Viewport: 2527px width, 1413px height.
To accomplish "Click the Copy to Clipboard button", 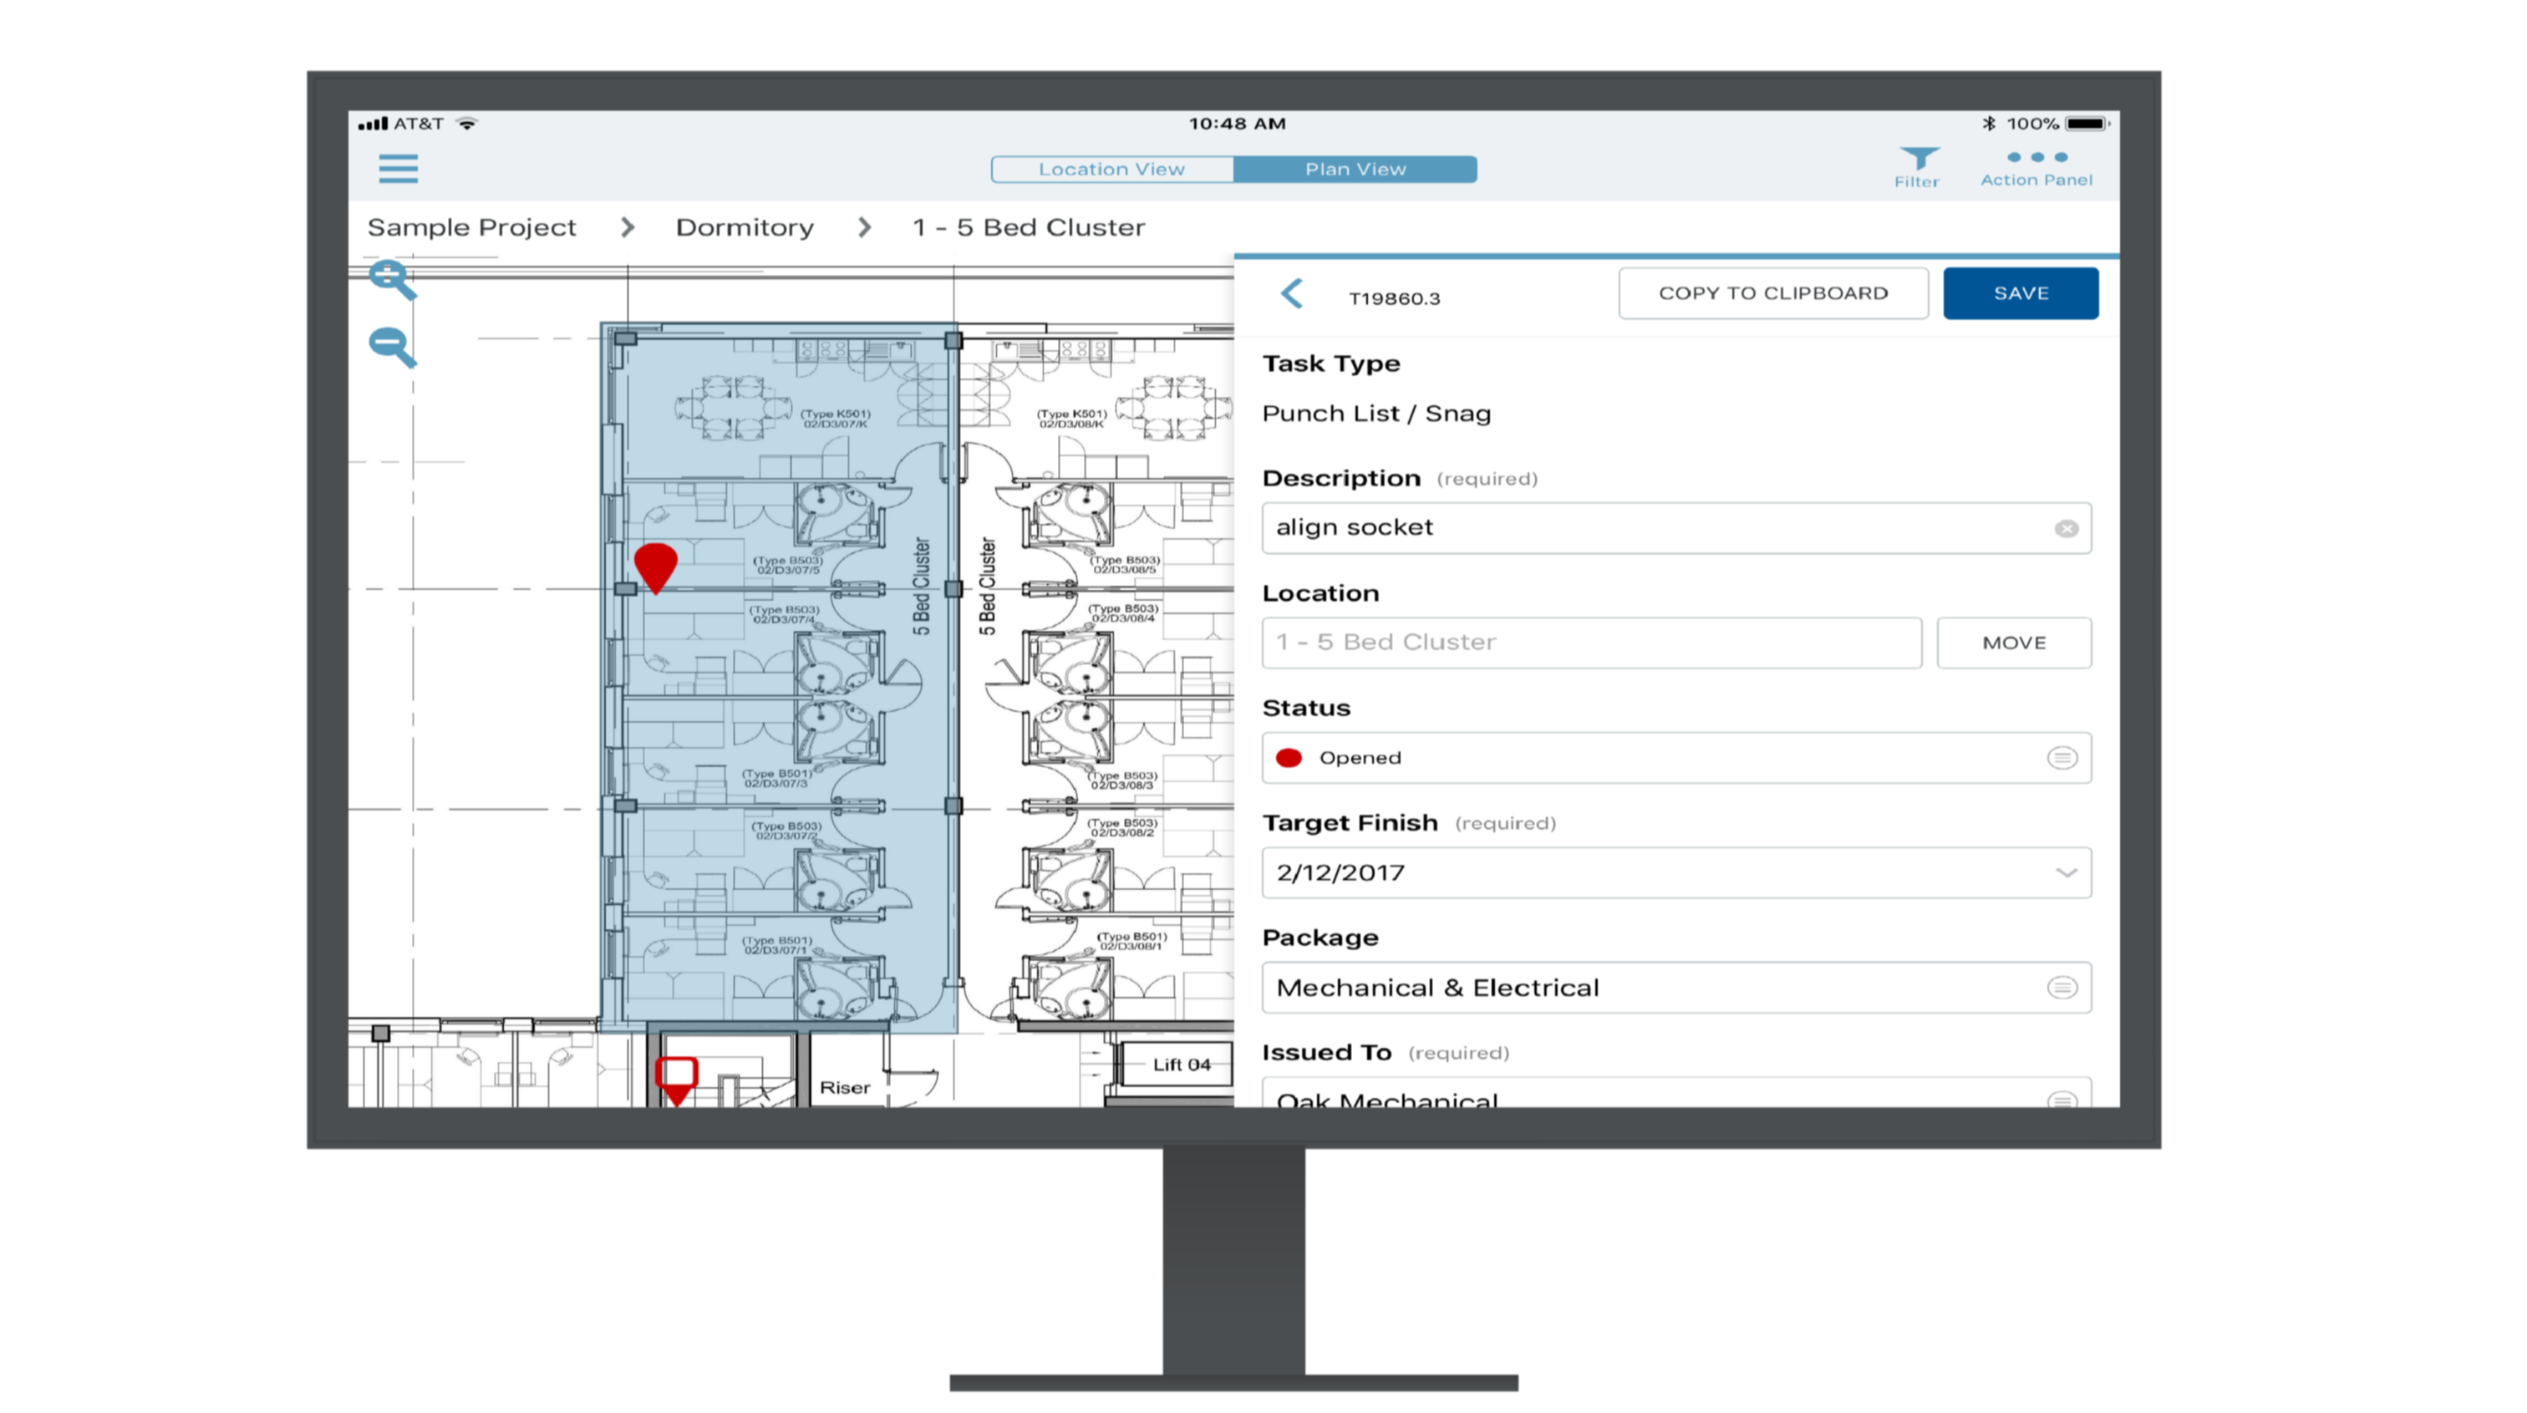I will pos(1772,293).
